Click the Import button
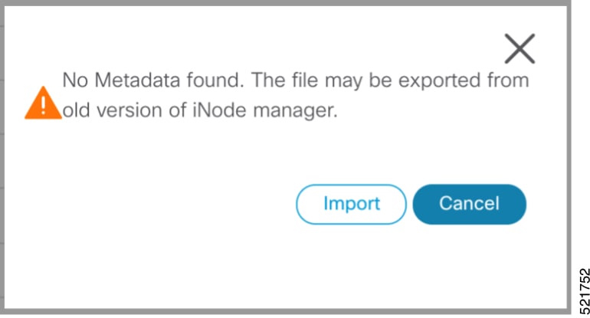Viewport: 590px width, 318px height. point(351,205)
